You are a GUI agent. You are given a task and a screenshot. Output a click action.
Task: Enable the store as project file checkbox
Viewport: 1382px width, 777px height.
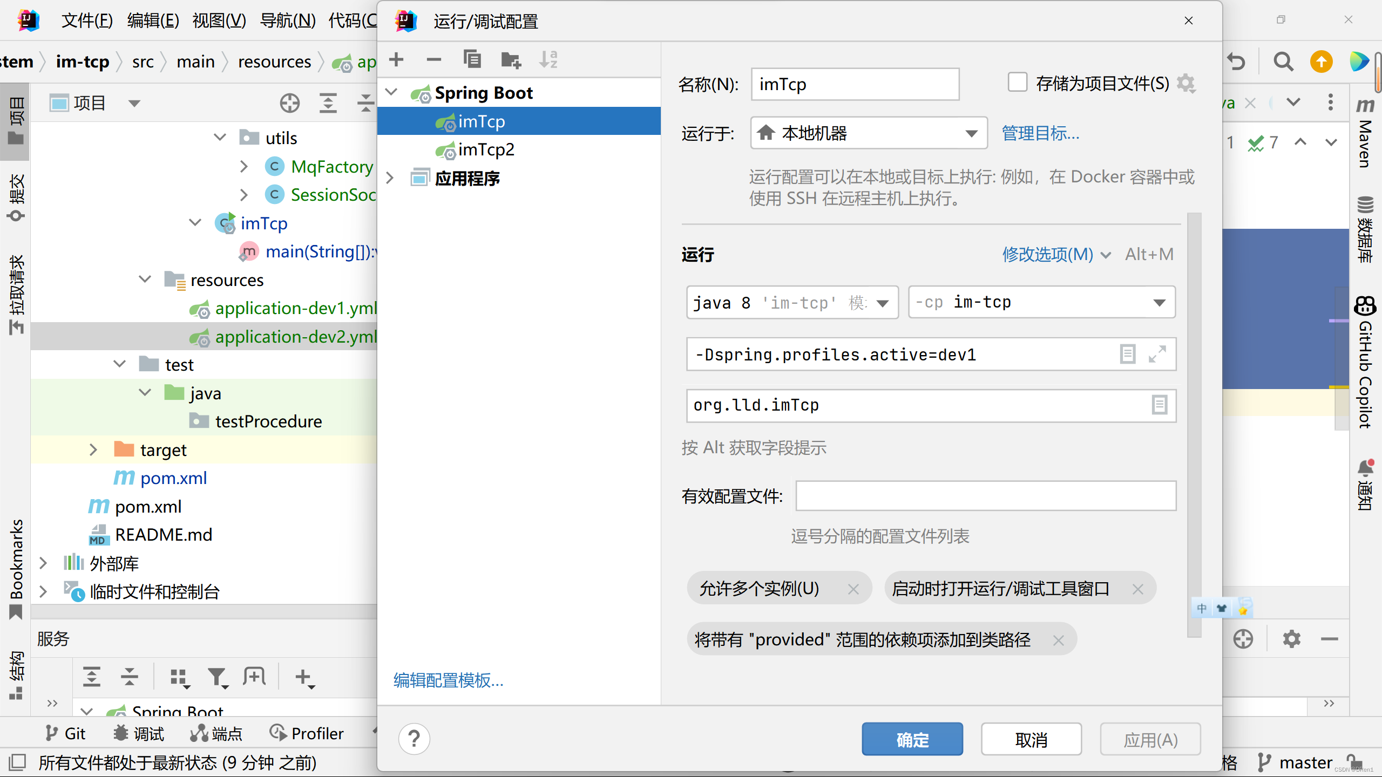[x=1018, y=83]
